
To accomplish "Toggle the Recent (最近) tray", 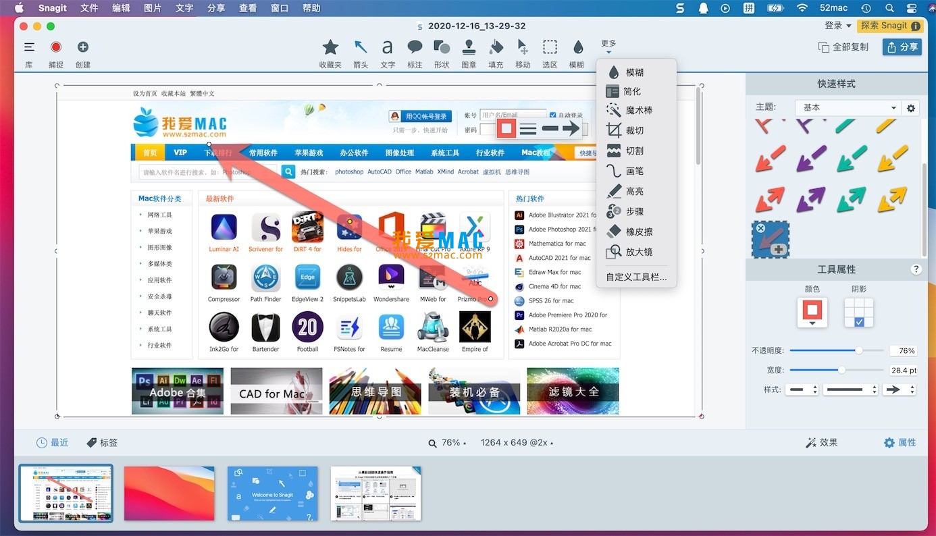I will pyautogui.click(x=52, y=443).
